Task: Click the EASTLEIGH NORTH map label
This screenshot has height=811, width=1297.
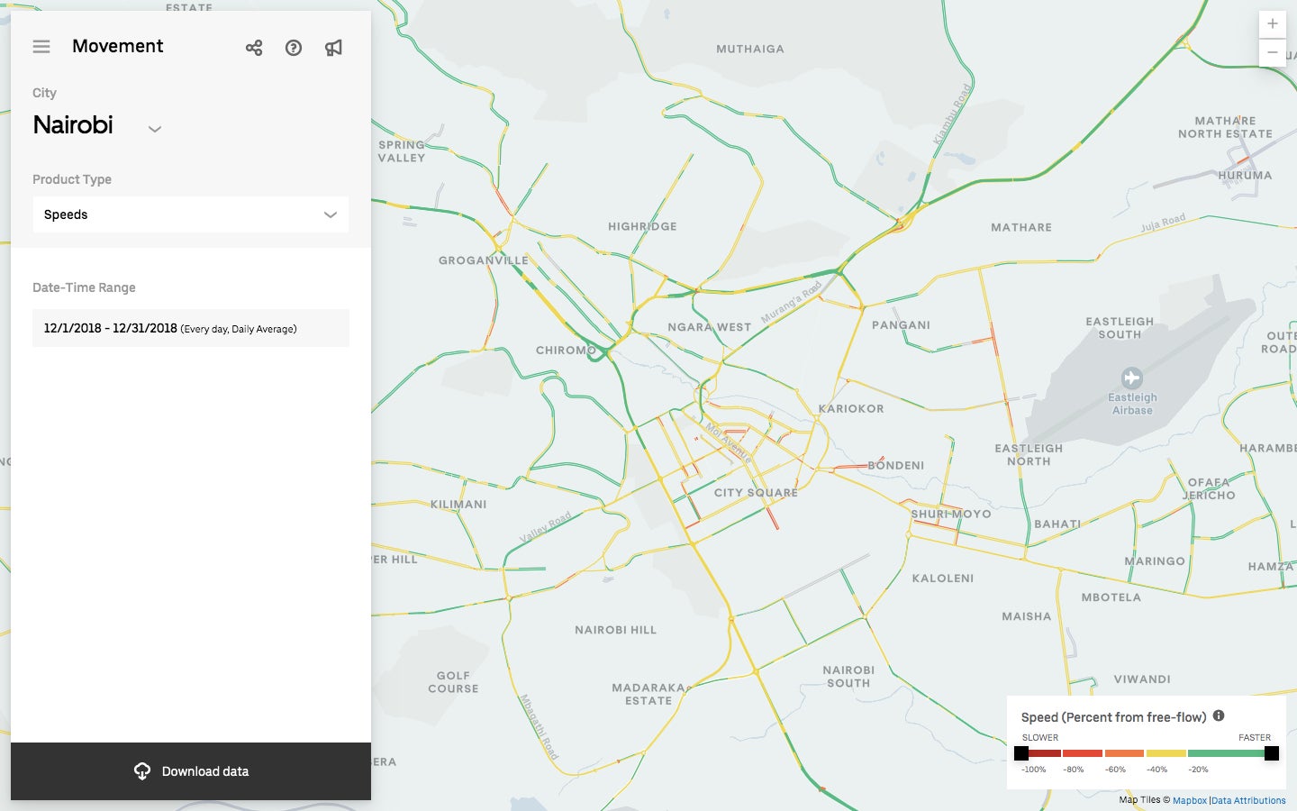Action: [x=1029, y=455]
